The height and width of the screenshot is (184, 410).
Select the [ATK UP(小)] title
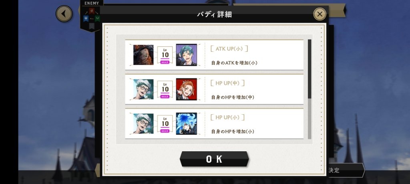pyautogui.click(x=229, y=49)
